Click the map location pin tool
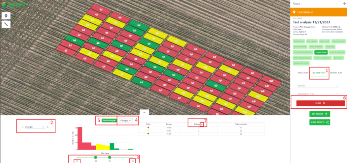Image resolution: width=348 pixels, height=163 pixels. 6,16
